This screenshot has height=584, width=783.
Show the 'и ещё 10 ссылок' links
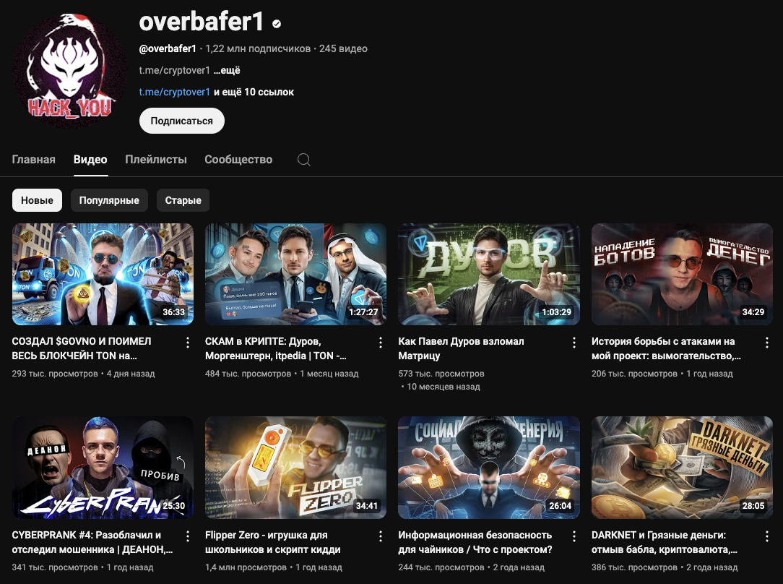[x=254, y=92]
